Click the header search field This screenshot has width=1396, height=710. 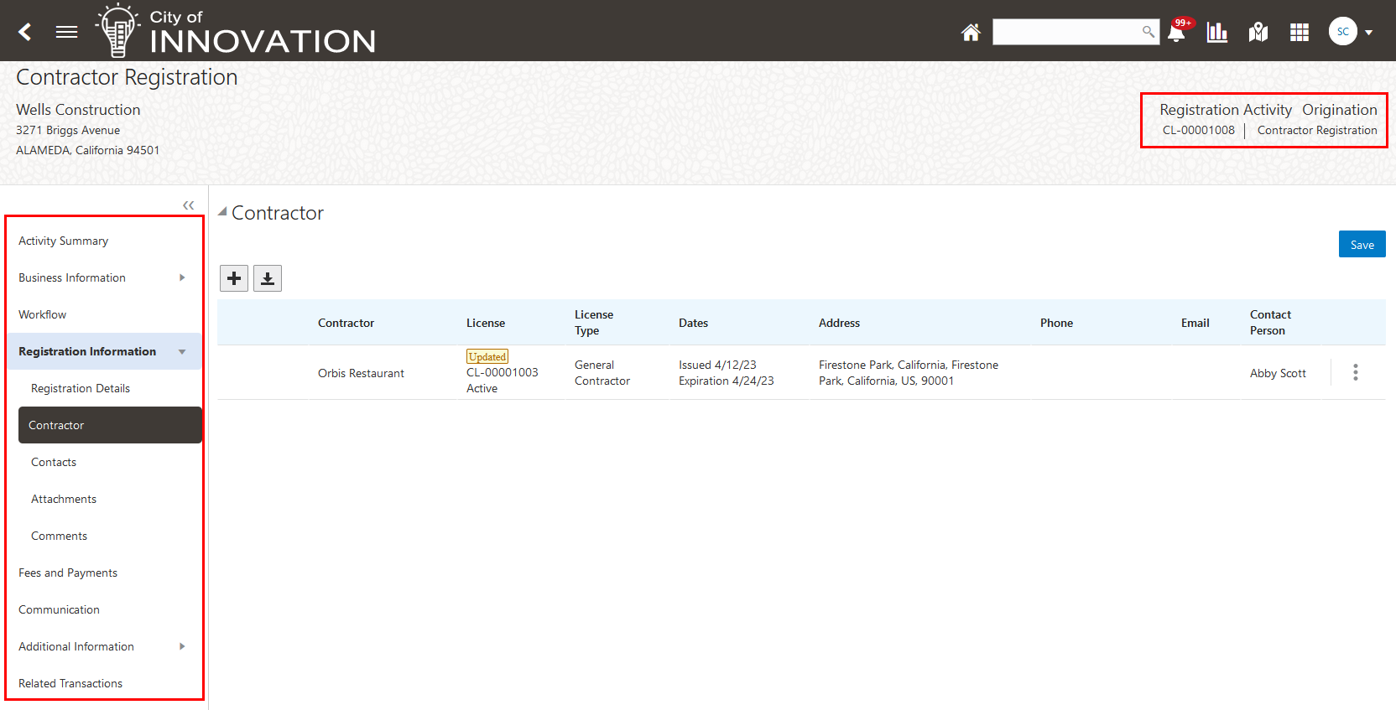1065,32
